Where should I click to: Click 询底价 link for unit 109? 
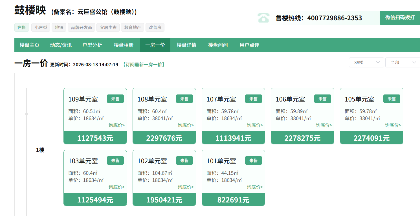(x=117, y=125)
